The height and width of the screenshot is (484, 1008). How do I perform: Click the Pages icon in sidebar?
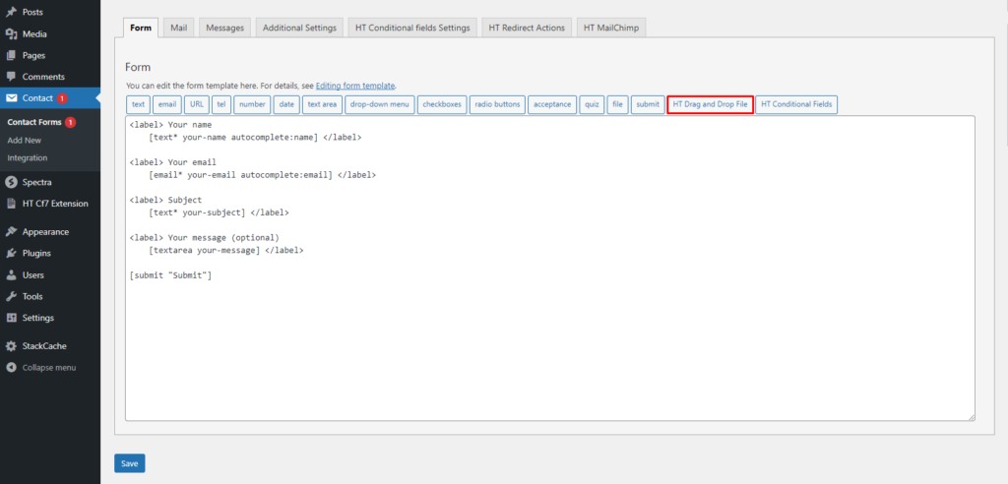pos(11,55)
